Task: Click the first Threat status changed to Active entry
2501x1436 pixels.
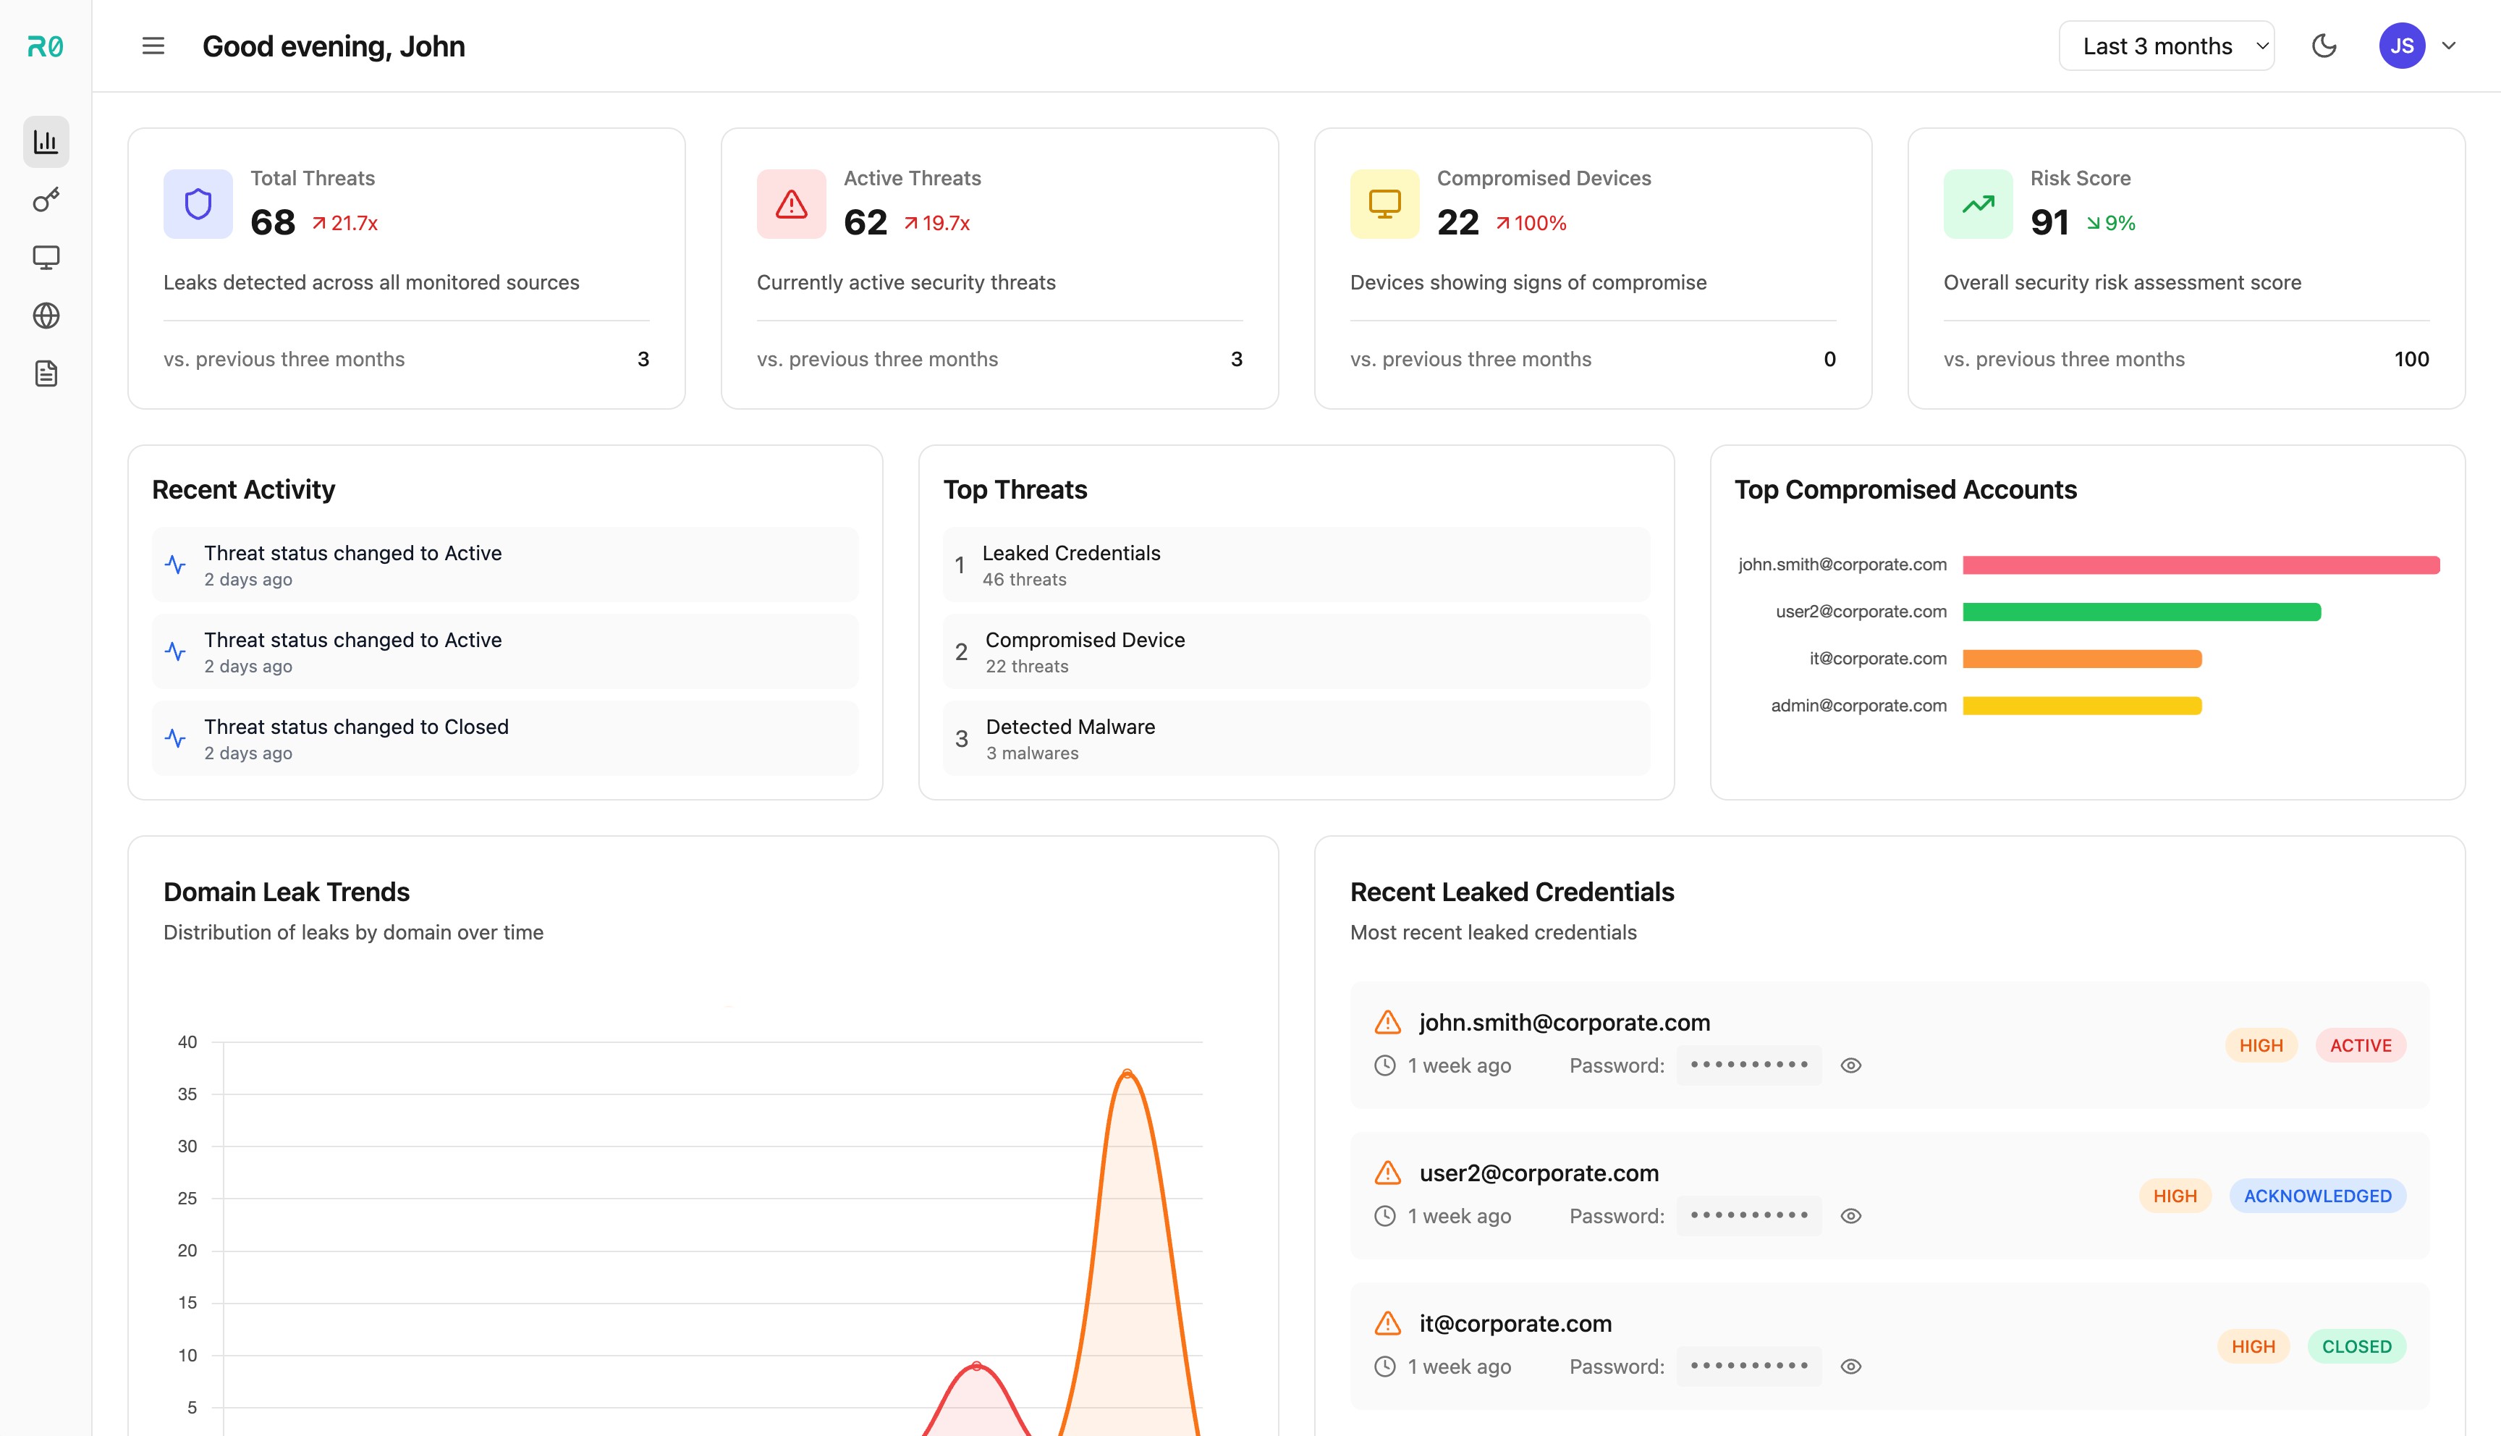Action: coord(504,565)
